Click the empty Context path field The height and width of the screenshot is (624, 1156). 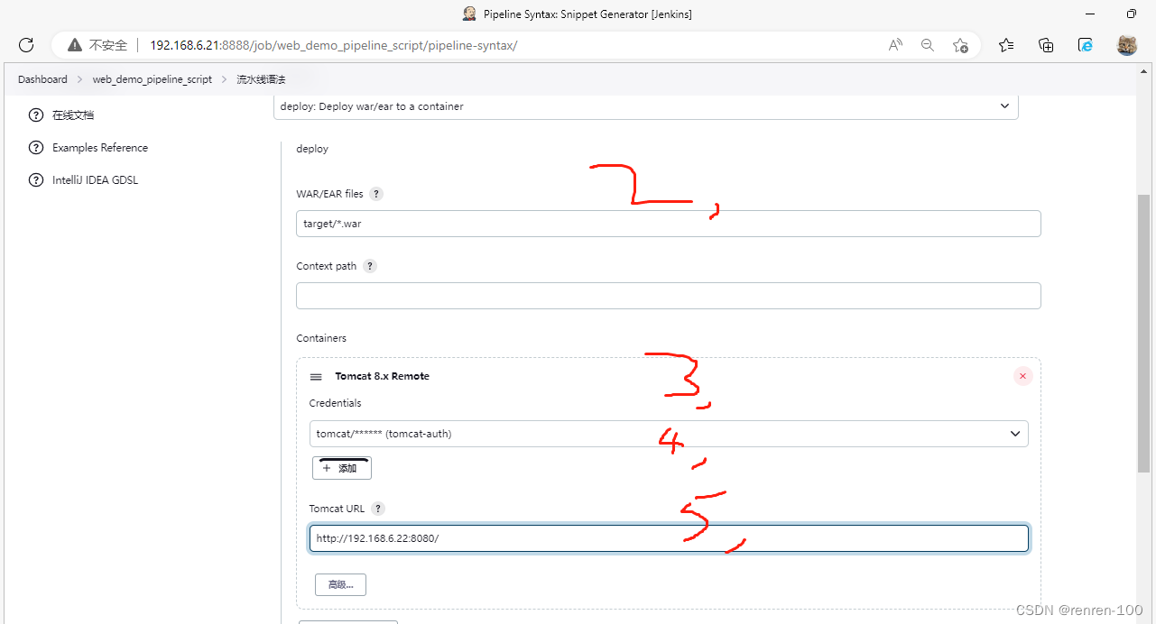(669, 296)
